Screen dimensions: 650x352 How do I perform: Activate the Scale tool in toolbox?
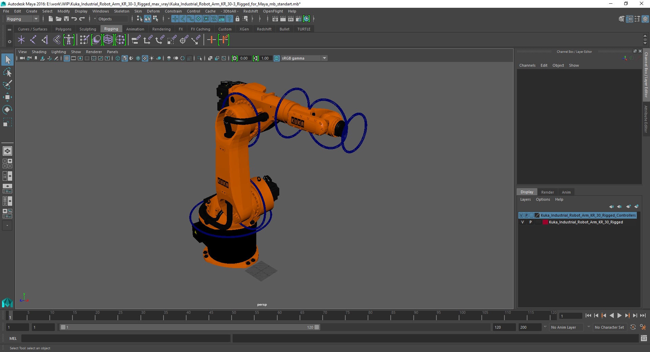pyautogui.click(x=7, y=122)
